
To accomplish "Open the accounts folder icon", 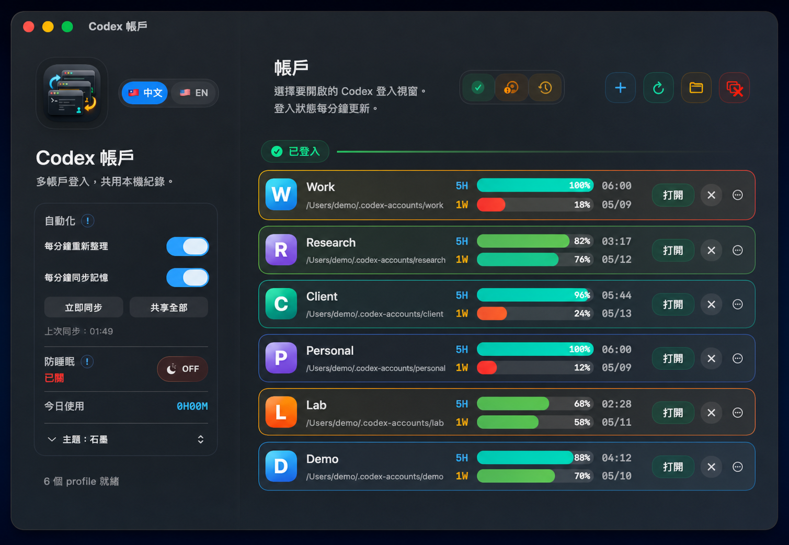I will coord(696,87).
